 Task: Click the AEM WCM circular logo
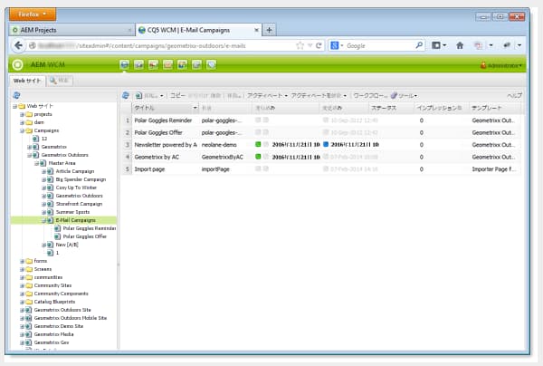tap(17, 65)
